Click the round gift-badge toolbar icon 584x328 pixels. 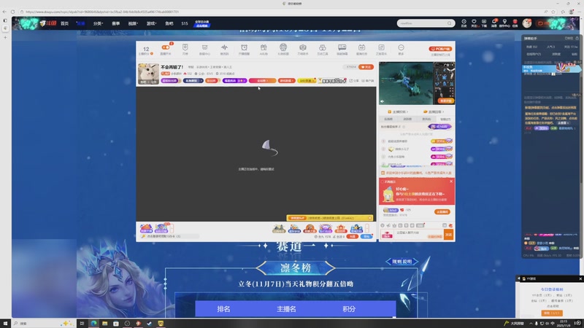click(283, 47)
